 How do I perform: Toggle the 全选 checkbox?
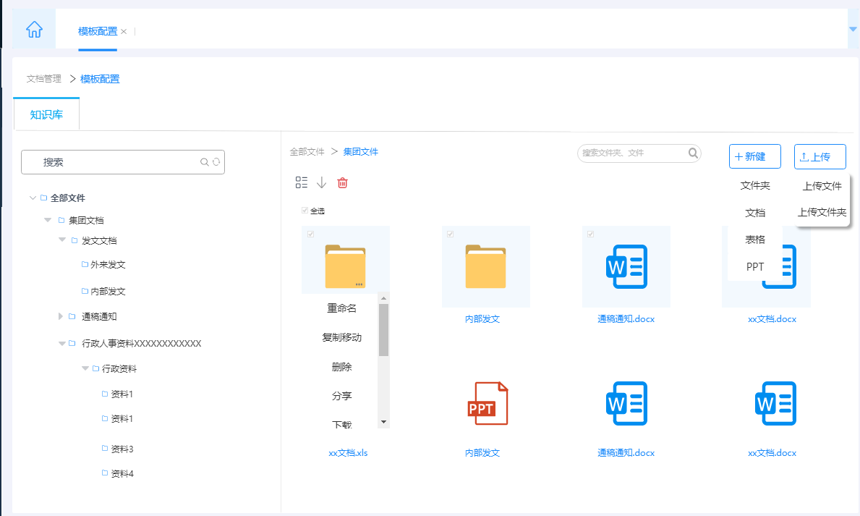[x=305, y=211]
